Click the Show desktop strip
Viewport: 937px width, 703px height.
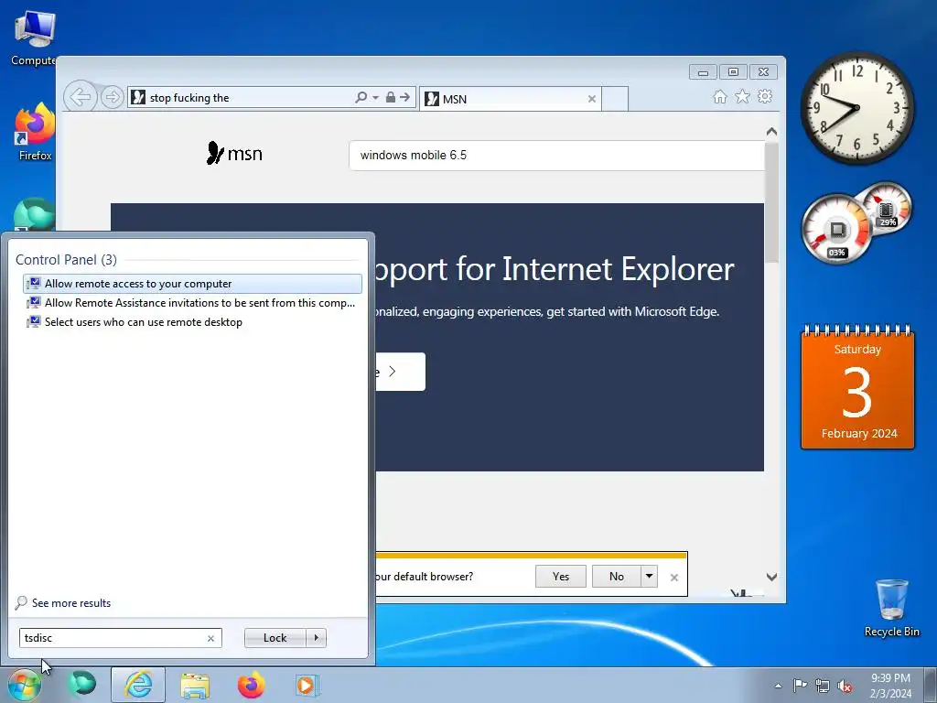coord(931,685)
